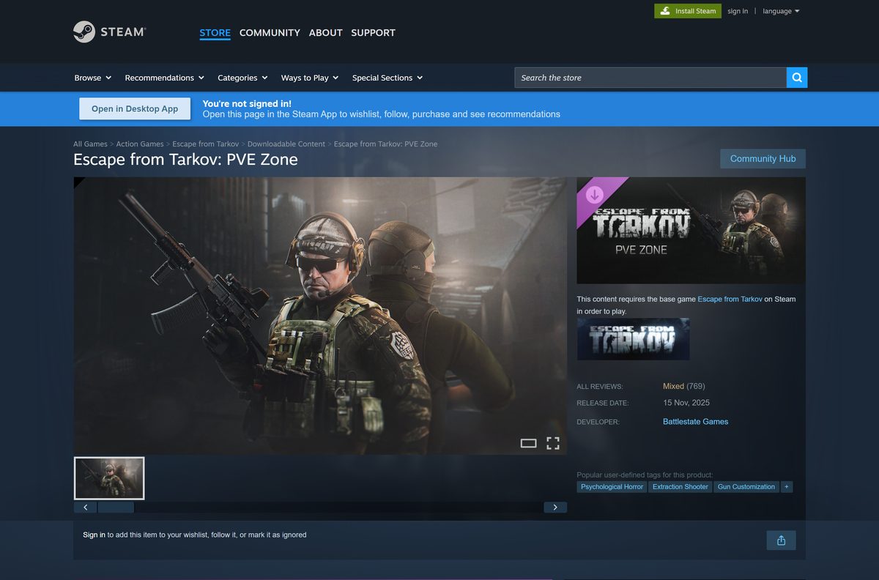Screen dimensions: 879x580
Task: Click All Games in the breadcrumb
Action: 90,144
